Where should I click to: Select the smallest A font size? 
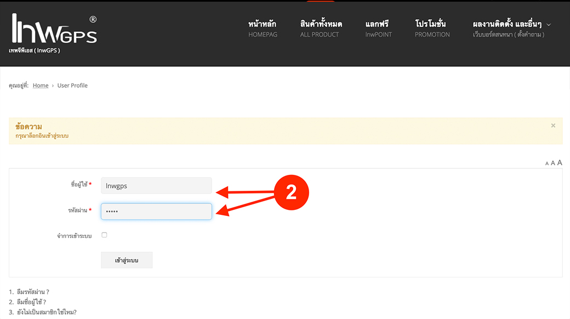click(x=547, y=163)
